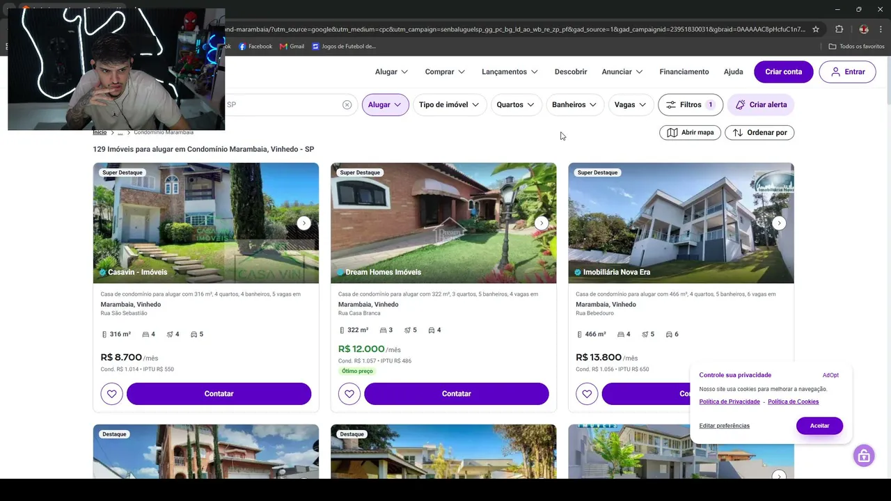Contact the Casavin R$ 8.700 listing
The image size is (891, 501).
pyautogui.click(x=219, y=394)
